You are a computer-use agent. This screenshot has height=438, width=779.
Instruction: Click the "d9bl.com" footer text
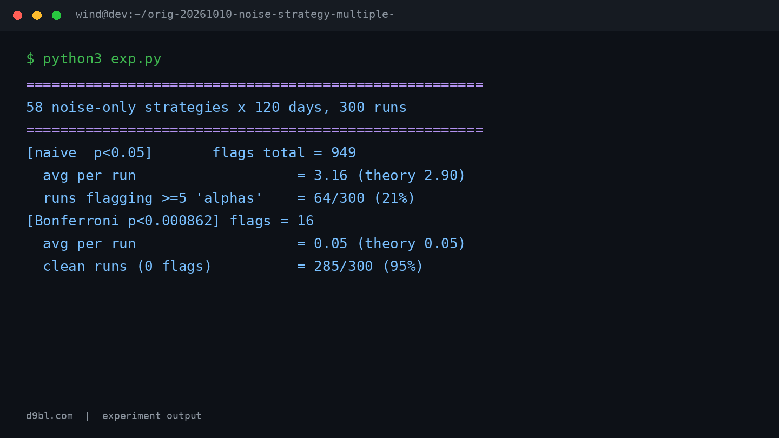tap(49, 416)
